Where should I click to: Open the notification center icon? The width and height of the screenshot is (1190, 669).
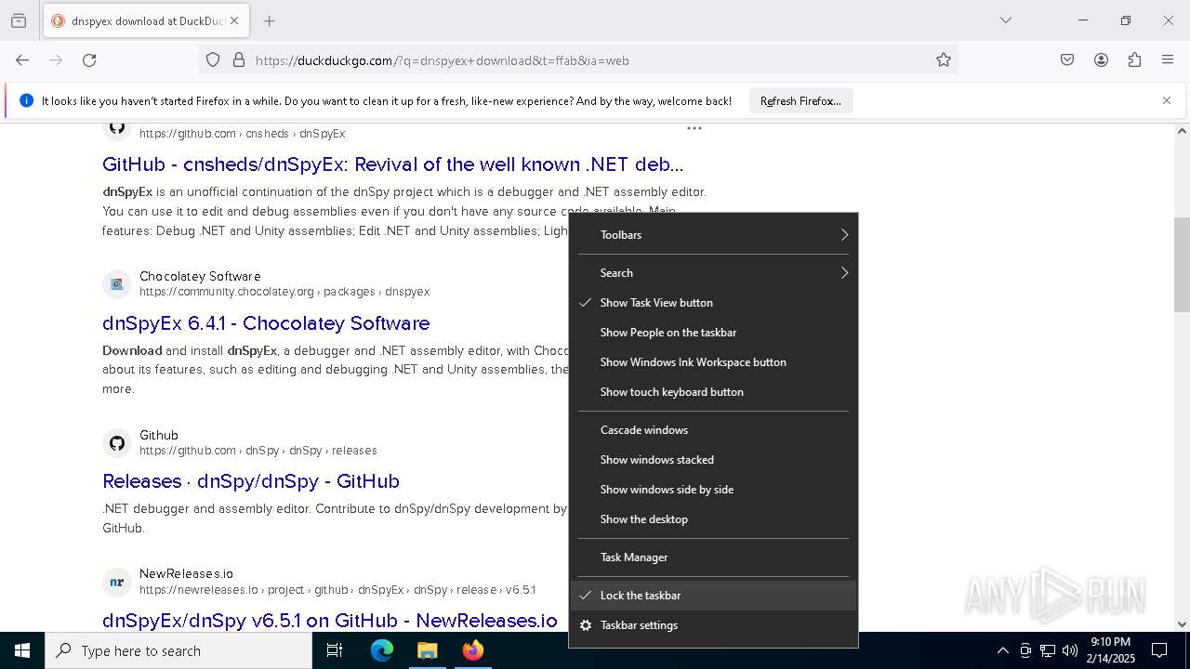click(1159, 650)
